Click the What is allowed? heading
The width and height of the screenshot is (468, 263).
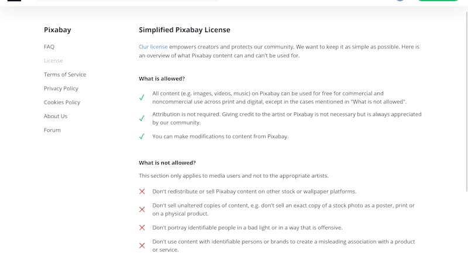point(162,79)
